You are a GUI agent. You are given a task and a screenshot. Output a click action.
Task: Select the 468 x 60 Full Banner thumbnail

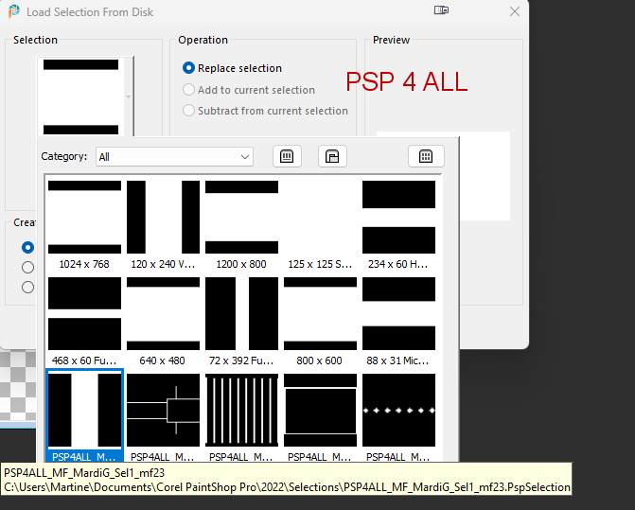[x=84, y=314]
